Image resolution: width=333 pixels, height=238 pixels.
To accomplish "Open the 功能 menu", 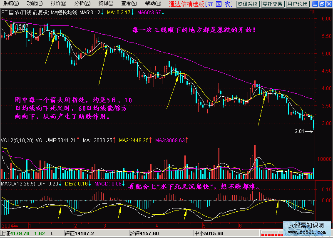I will 35,4.
